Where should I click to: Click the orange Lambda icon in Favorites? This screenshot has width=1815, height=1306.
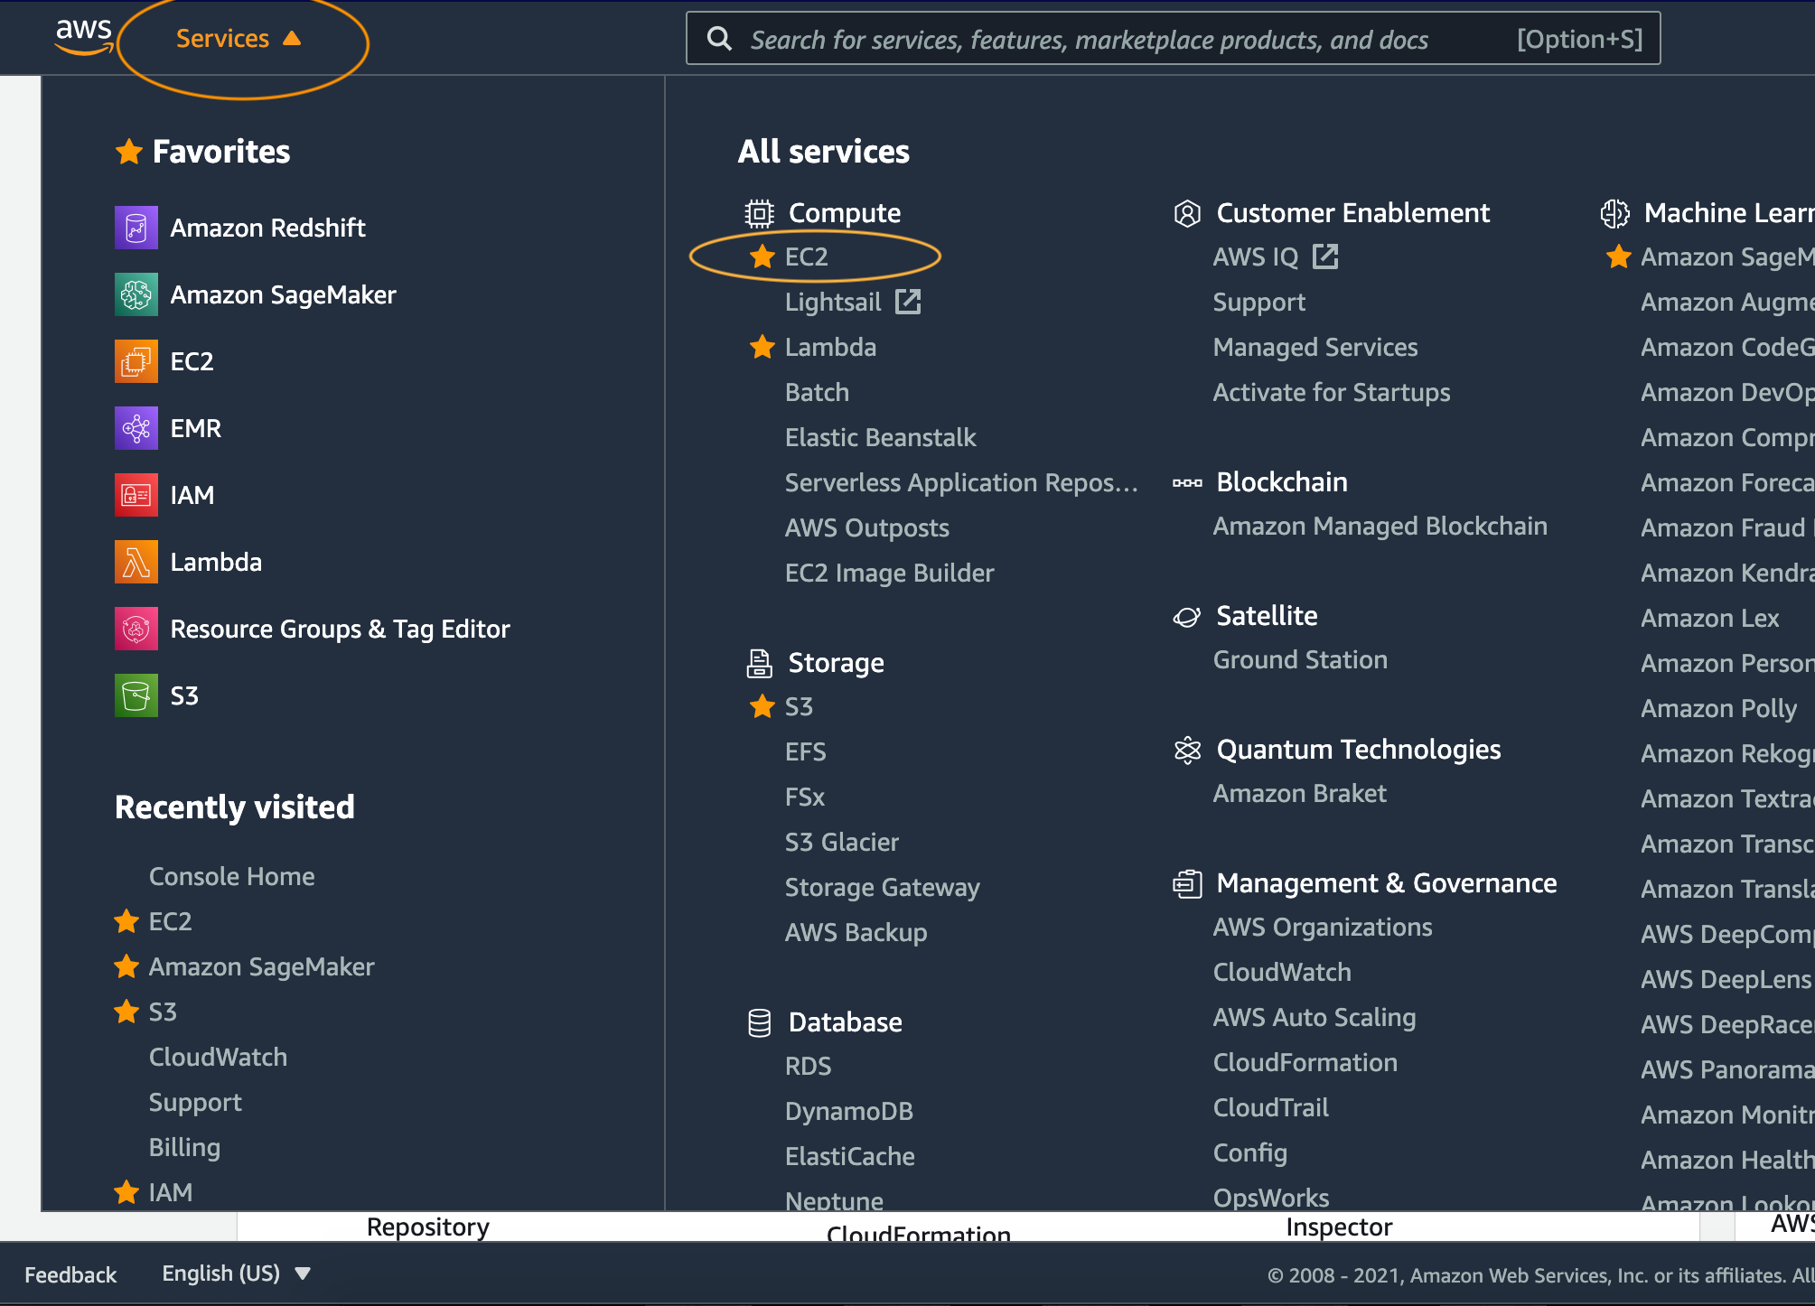[x=136, y=562]
